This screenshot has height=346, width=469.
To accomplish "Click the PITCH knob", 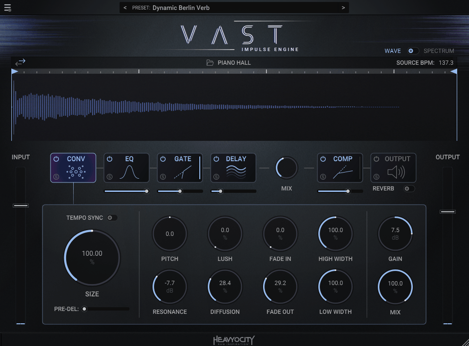I will (170, 234).
